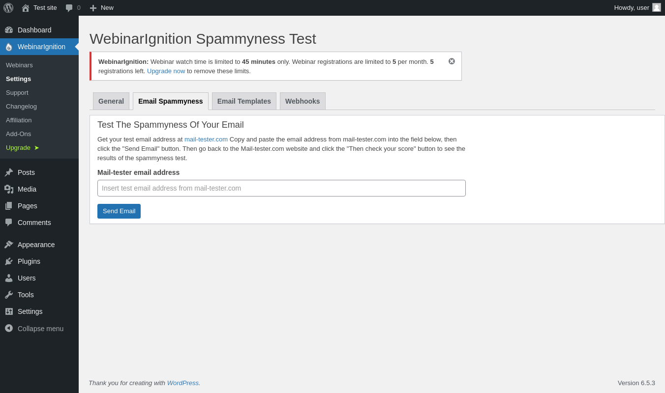
Task: Click the Upgrade now link
Action: click(166, 71)
